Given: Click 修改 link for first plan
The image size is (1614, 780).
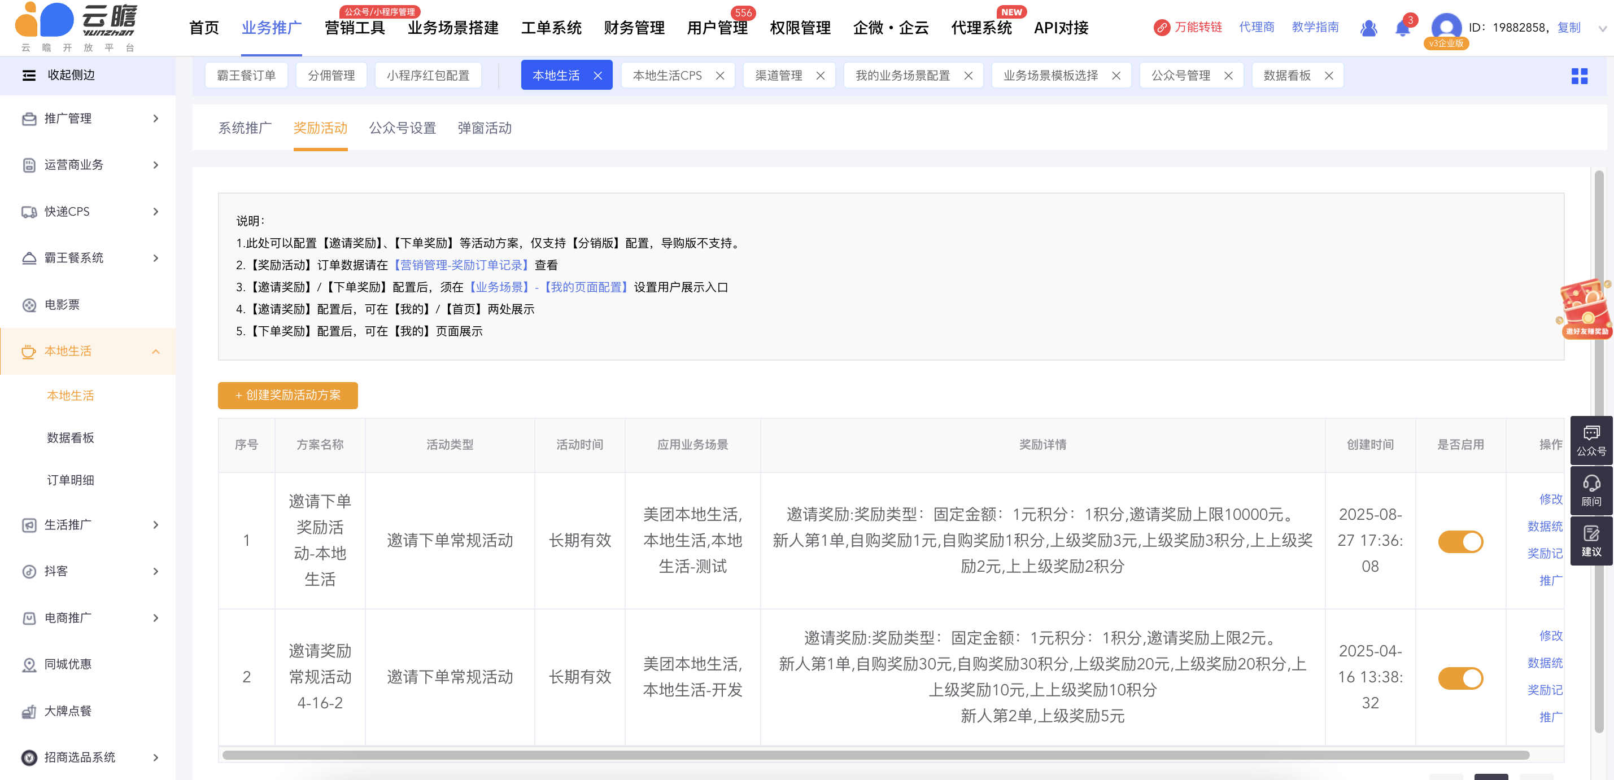Looking at the screenshot, I should 1550,499.
